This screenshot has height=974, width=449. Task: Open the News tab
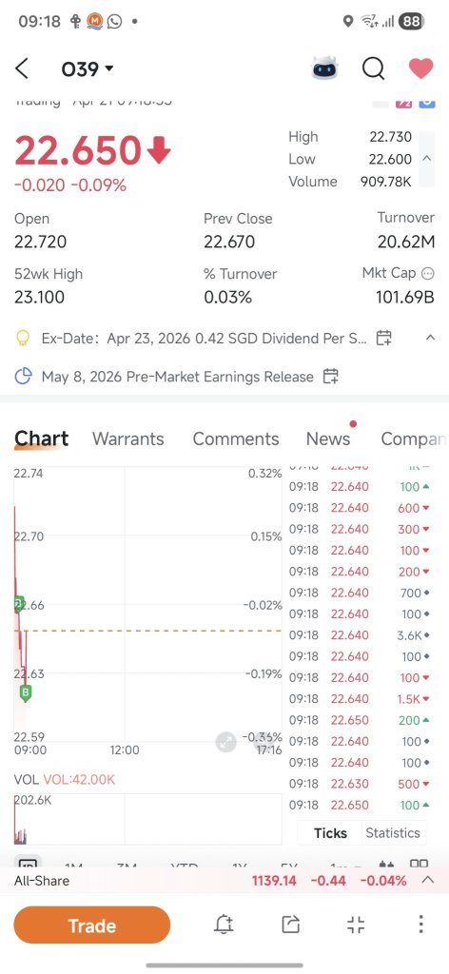(x=328, y=438)
